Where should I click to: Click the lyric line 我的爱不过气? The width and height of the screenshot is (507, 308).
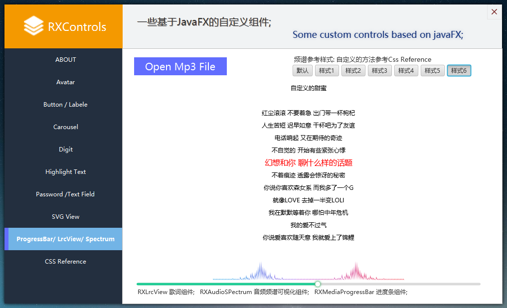309,225
